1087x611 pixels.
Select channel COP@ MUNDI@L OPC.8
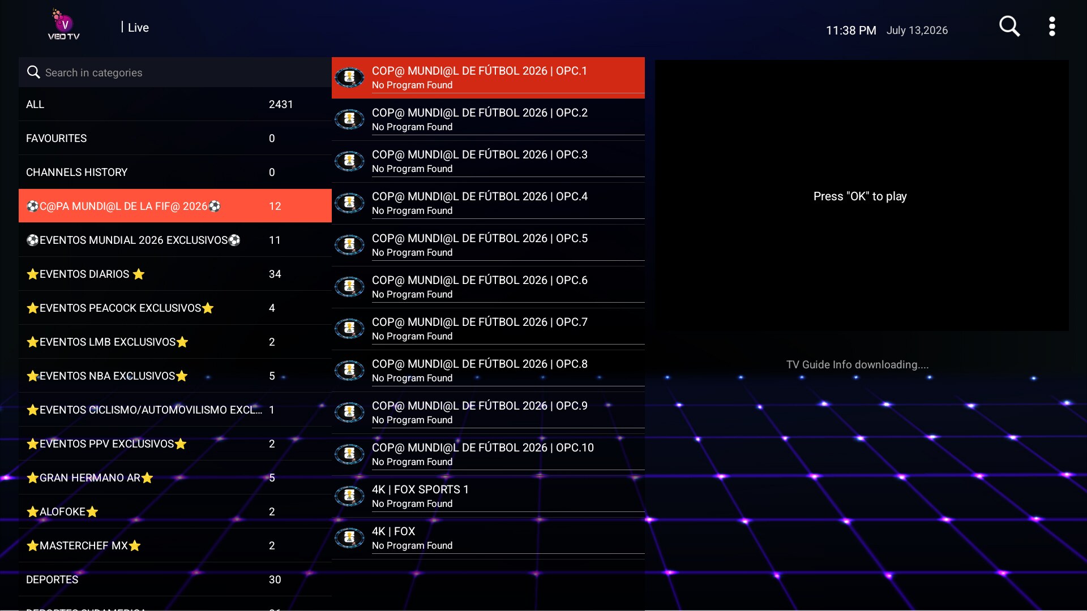(488, 371)
